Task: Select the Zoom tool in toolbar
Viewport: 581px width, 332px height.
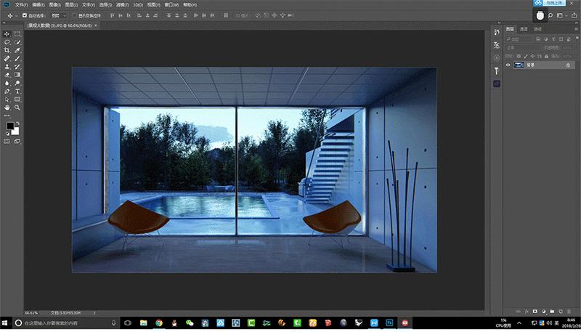Action: click(x=17, y=107)
